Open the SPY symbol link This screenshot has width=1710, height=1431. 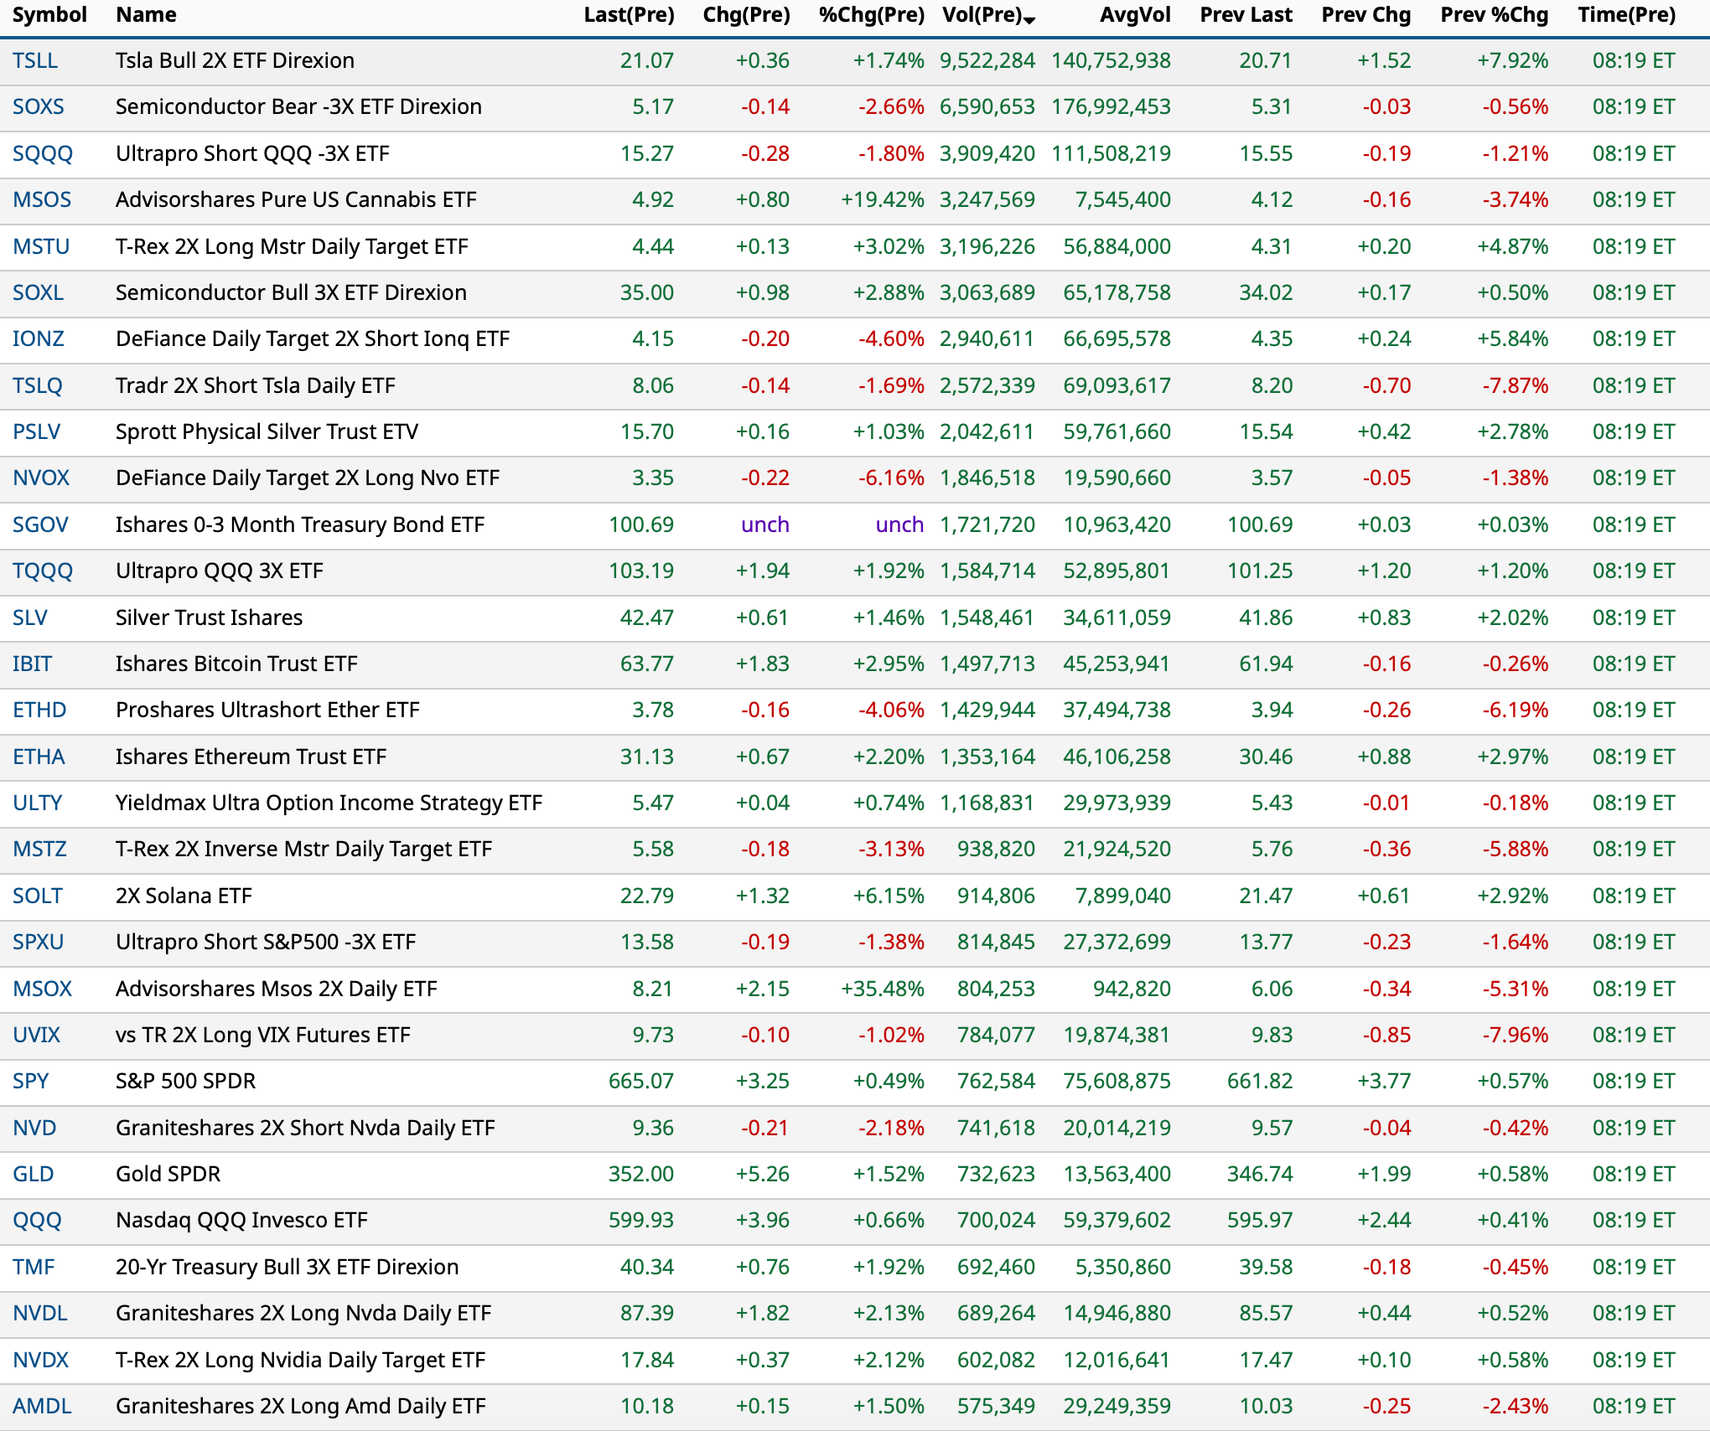(30, 1082)
